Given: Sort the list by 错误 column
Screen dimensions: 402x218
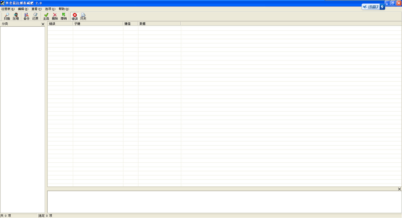Looking at the screenshot, I should [x=60, y=24].
